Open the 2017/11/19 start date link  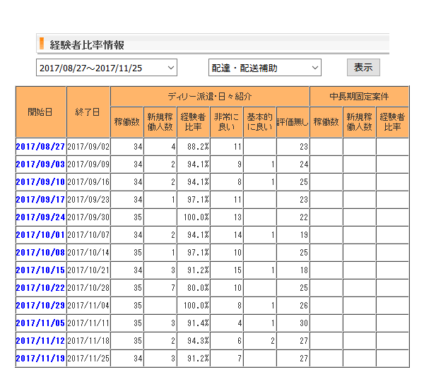click(40, 359)
